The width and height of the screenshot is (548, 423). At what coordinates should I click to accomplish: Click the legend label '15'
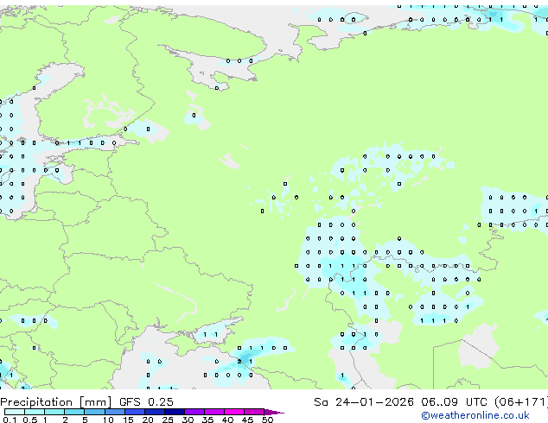[128, 420]
